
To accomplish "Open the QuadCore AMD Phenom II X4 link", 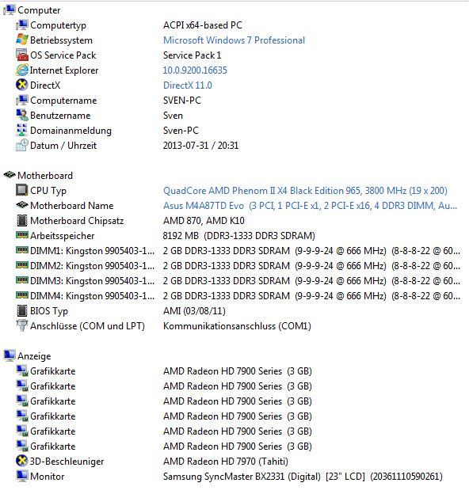I will [x=305, y=191].
